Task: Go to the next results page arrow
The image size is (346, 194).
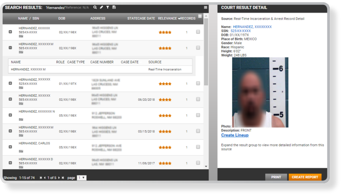Action: 59,178
